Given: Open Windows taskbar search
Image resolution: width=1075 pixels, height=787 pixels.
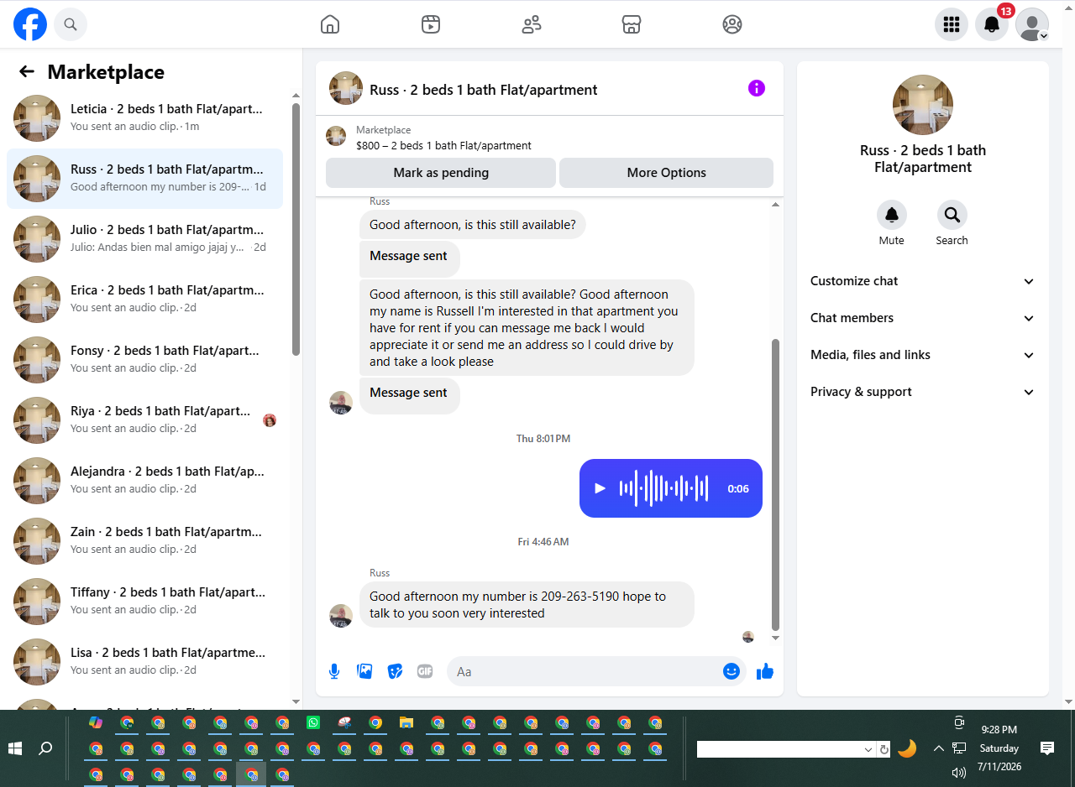Looking at the screenshot, I should [46, 748].
